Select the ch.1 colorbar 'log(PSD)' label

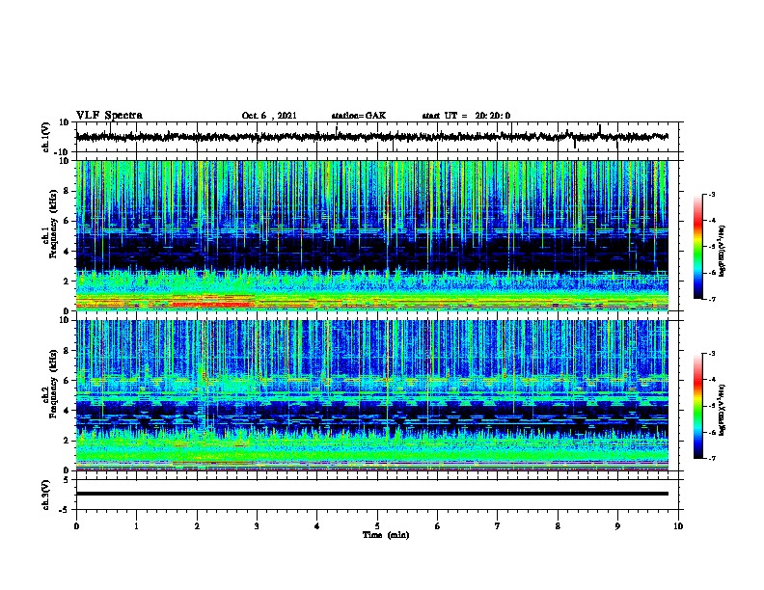[723, 252]
